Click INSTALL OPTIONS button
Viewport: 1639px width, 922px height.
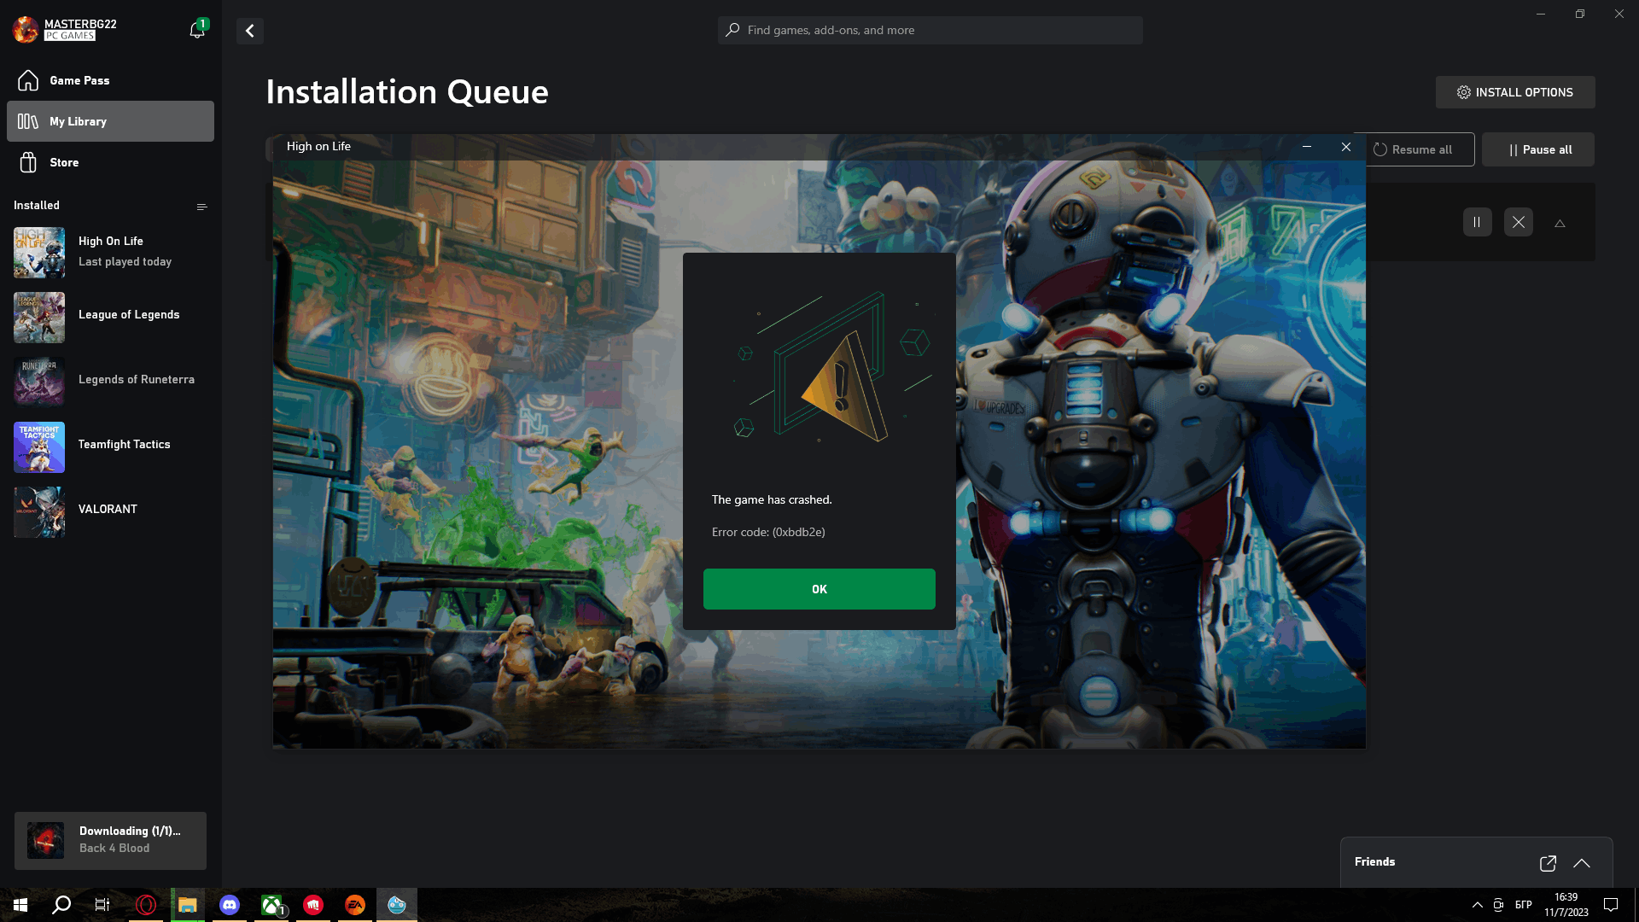[x=1514, y=92]
